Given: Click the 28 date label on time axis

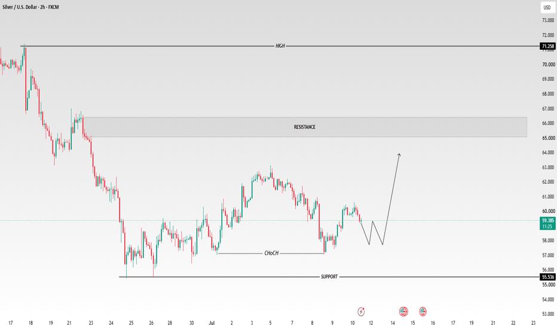Looking at the screenshot, I should point(170,323).
